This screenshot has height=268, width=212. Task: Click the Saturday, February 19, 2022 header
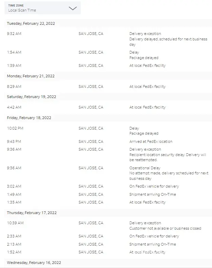pyautogui.click(x=31, y=97)
